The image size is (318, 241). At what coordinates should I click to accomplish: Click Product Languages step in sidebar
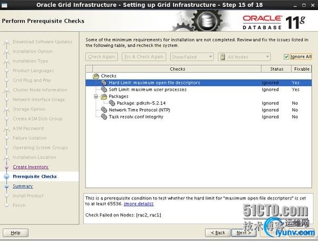(x=33, y=71)
